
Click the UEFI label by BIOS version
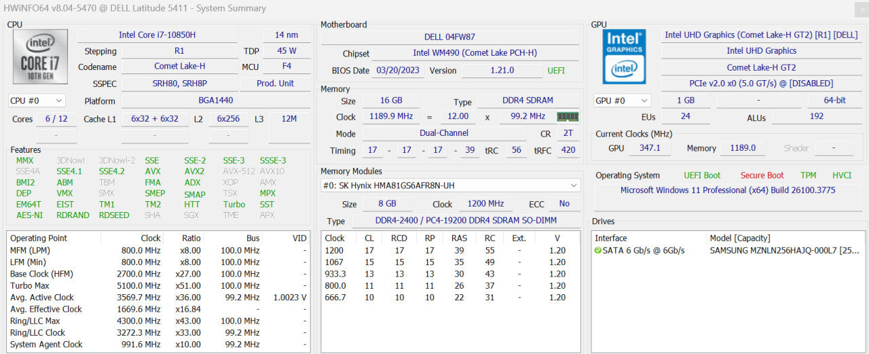click(x=556, y=71)
